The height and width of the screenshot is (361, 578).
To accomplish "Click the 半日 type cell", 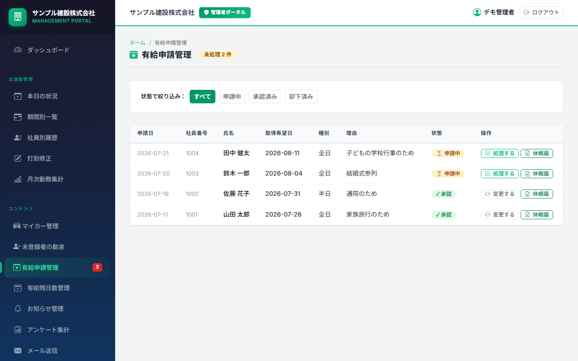I will pyautogui.click(x=325, y=194).
